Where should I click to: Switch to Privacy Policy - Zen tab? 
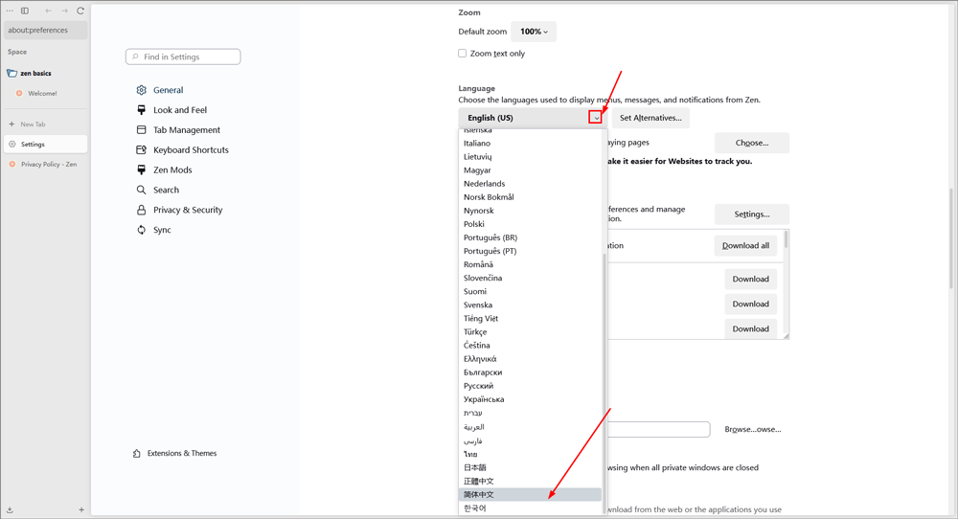click(48, 165)
